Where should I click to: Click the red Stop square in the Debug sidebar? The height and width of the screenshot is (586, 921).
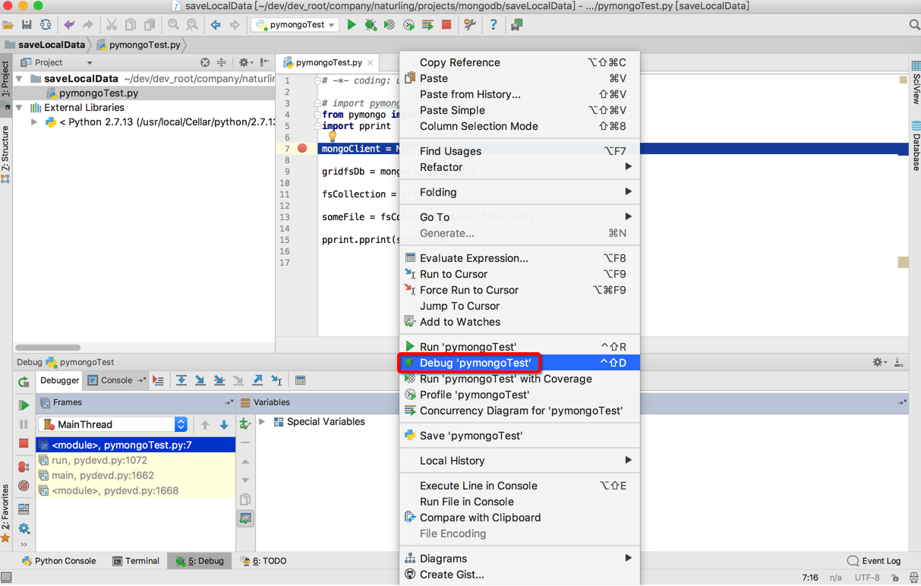pos(24,443)
